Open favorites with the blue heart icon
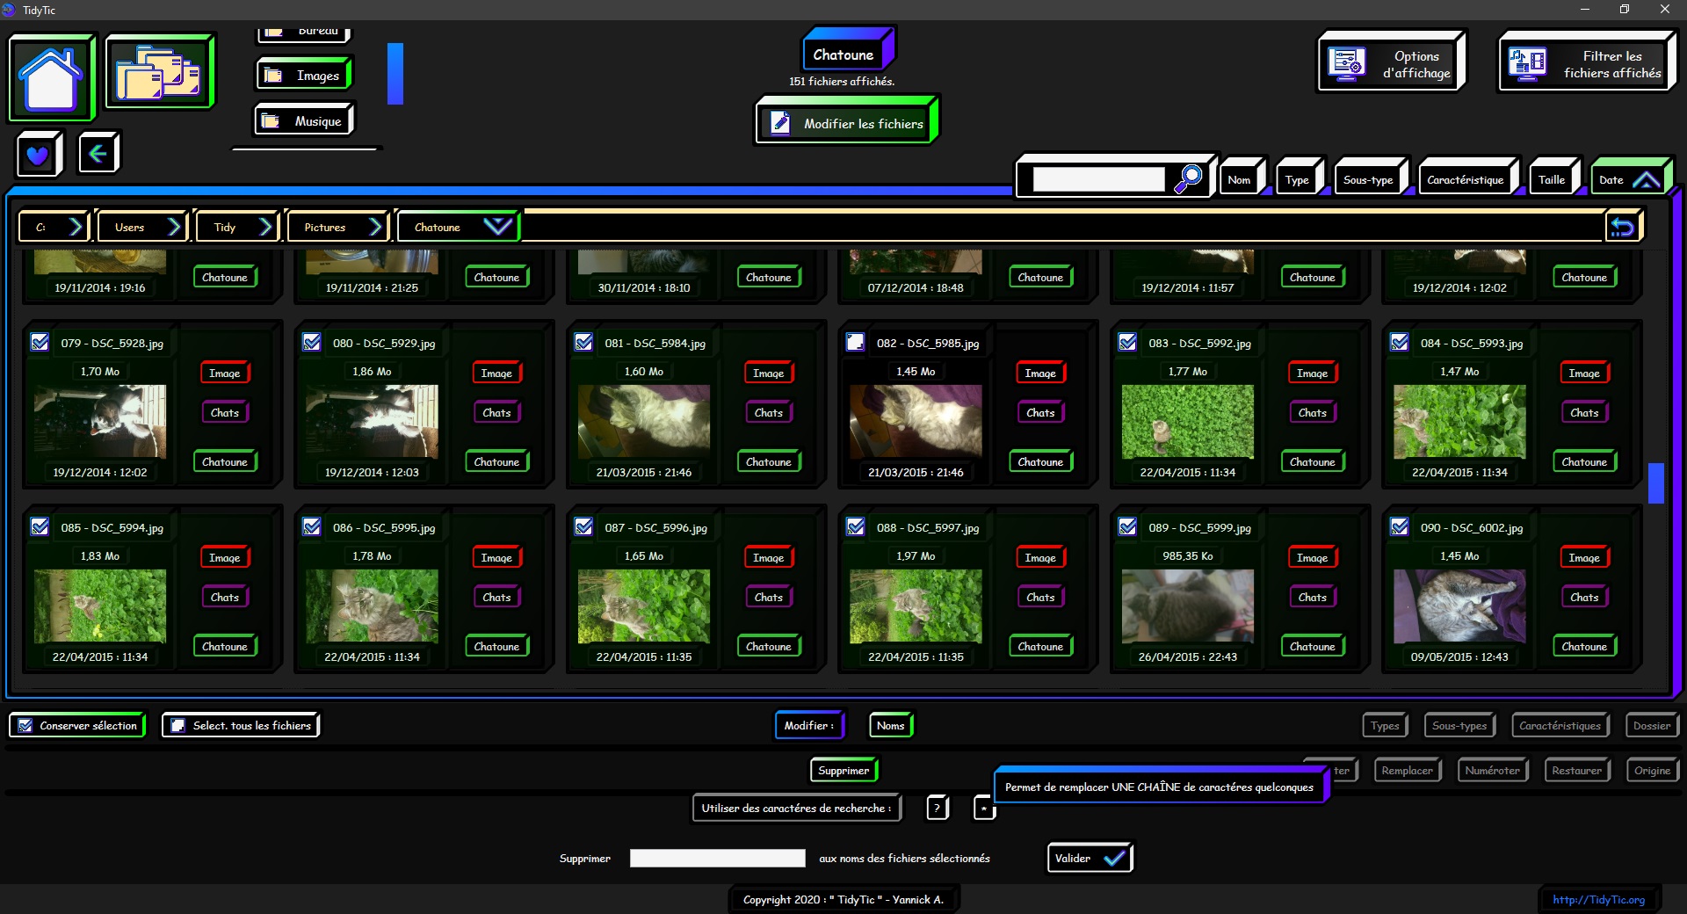Viewport: 1687px width, 914px height. [38, 155]
